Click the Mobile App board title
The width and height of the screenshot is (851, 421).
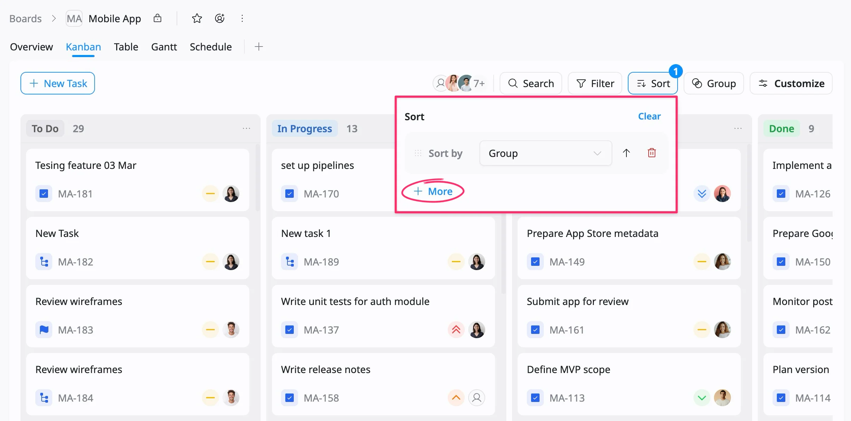click(115, 18)
